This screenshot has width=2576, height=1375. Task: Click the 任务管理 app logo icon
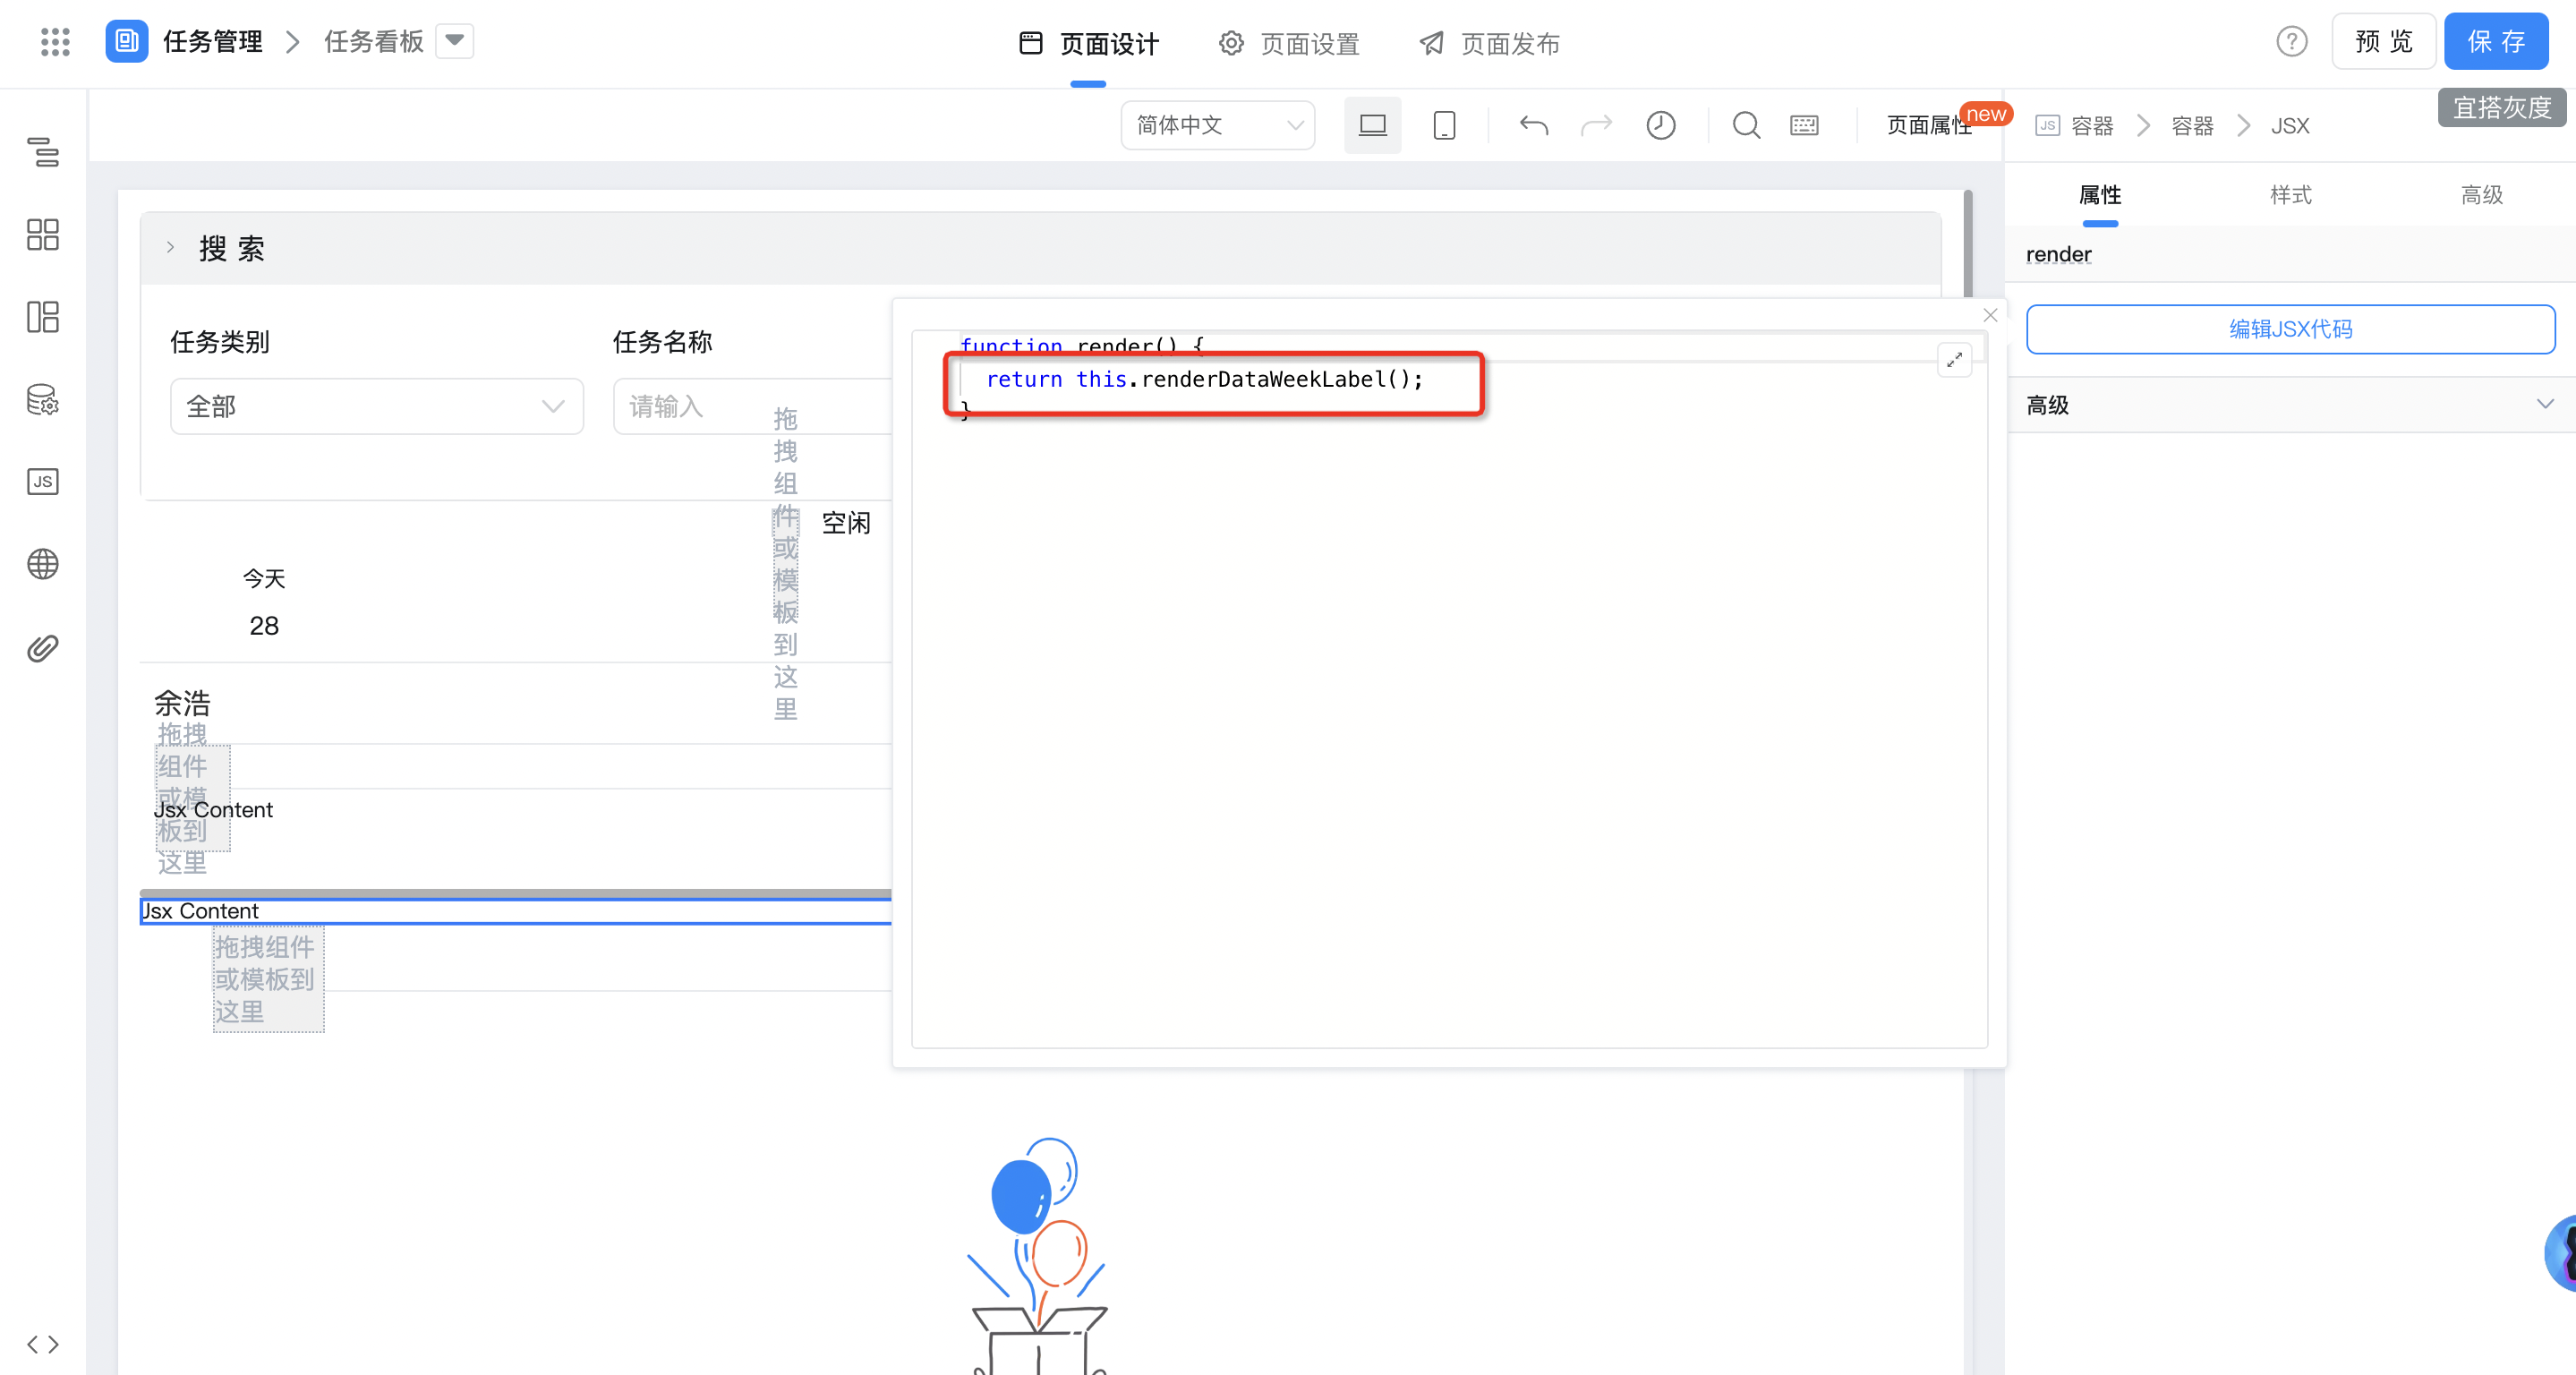[127, 41]
